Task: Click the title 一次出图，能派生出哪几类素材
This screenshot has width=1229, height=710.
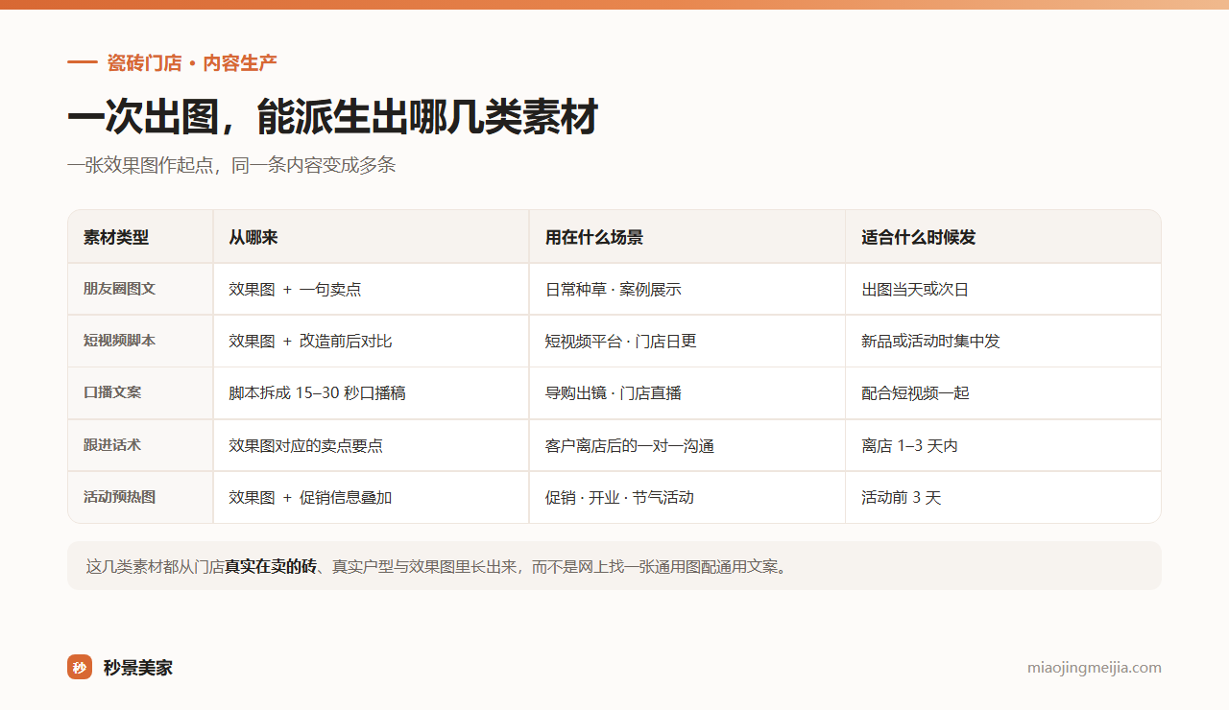Action: 333,118
